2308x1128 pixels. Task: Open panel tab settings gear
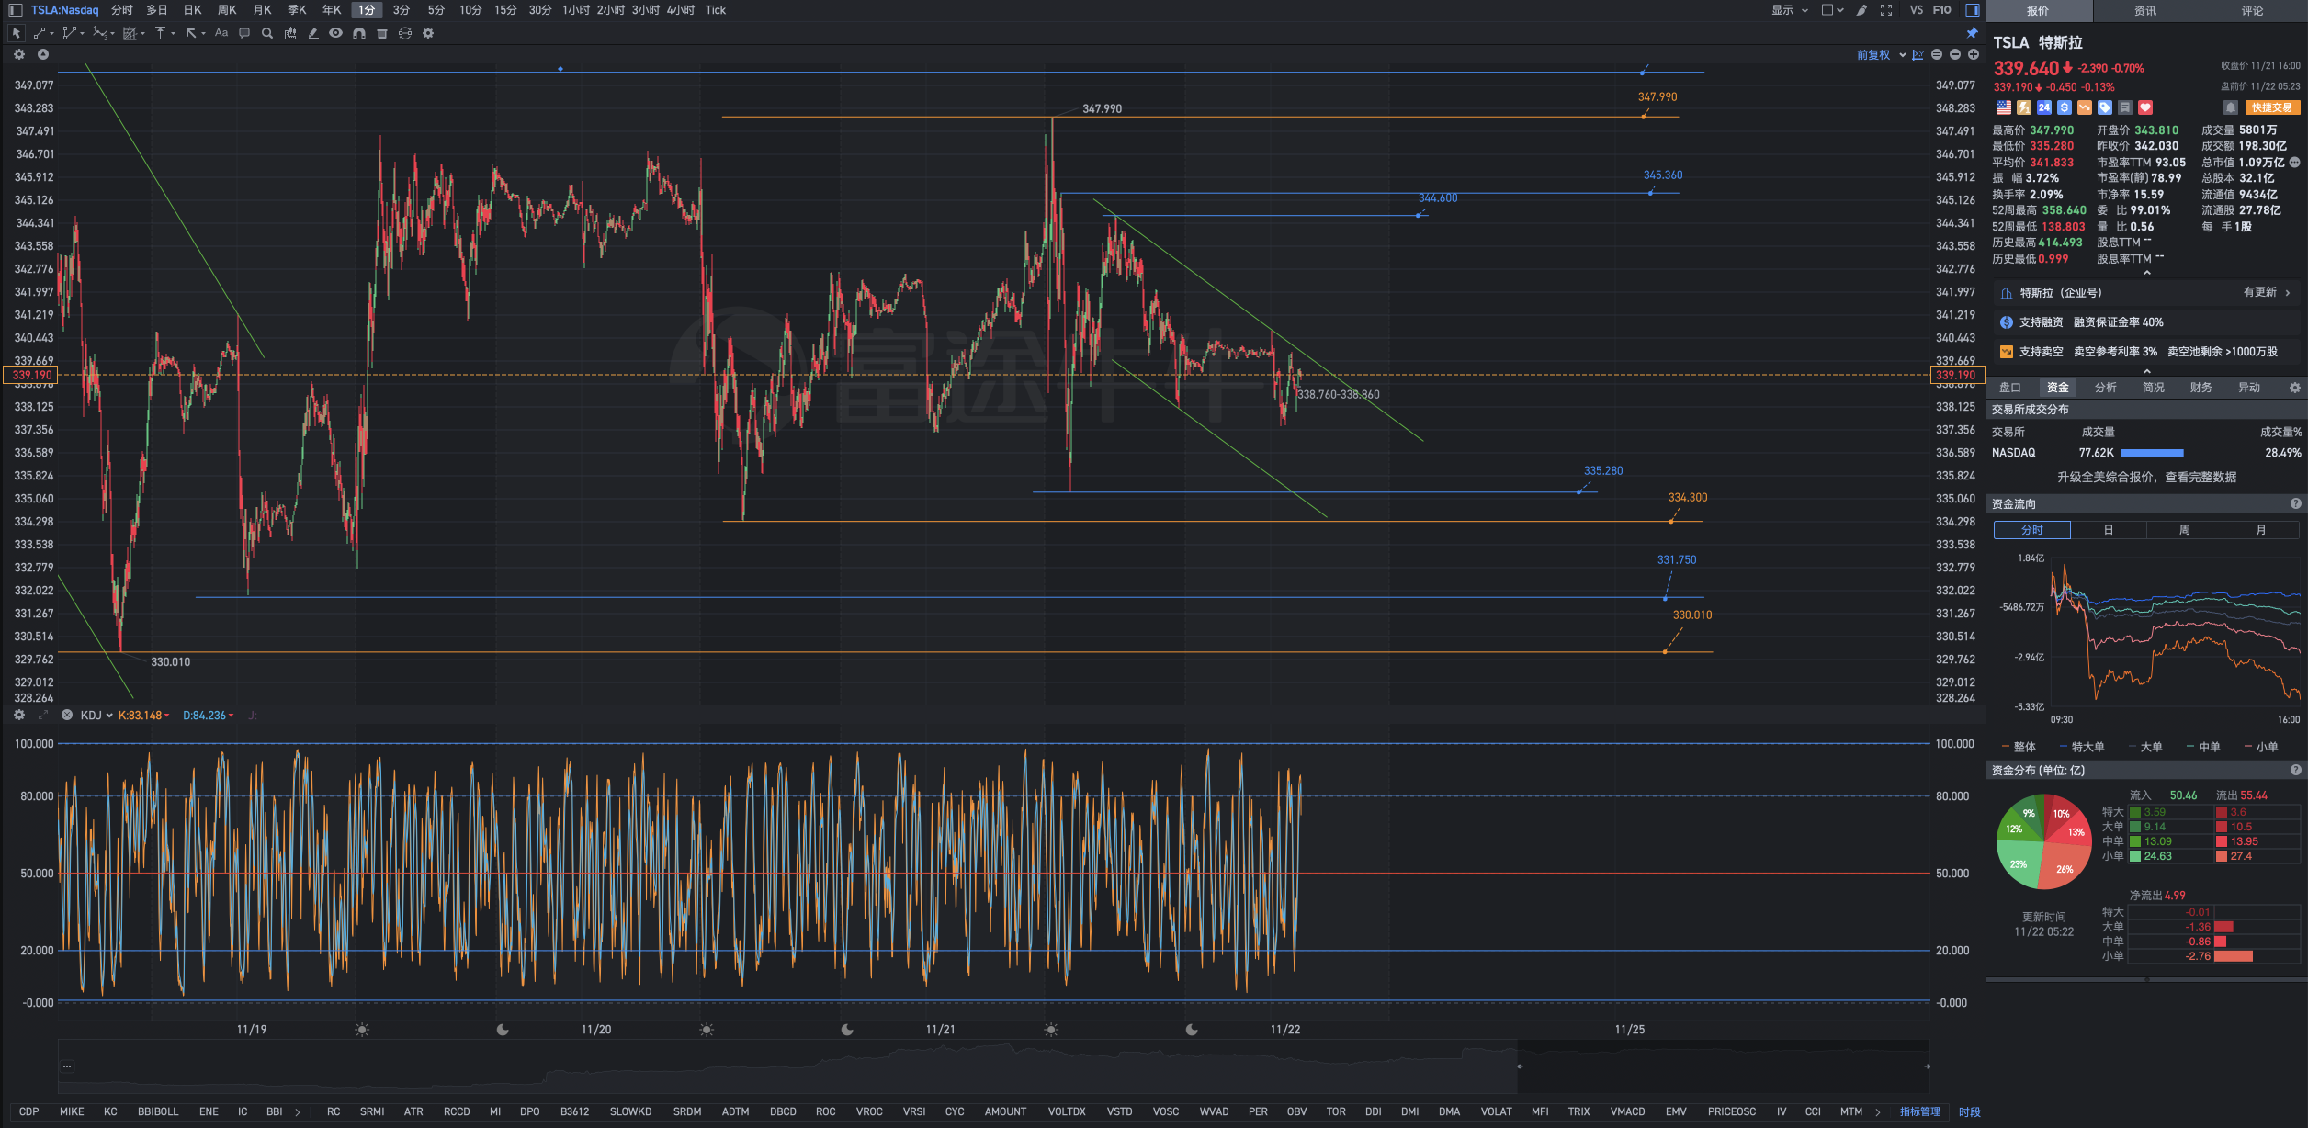click(2295, 388)
